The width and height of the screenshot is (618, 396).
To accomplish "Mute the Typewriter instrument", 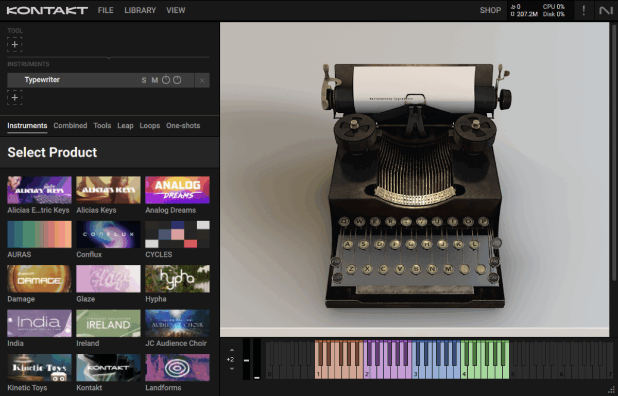I will [x=154, y=80].
